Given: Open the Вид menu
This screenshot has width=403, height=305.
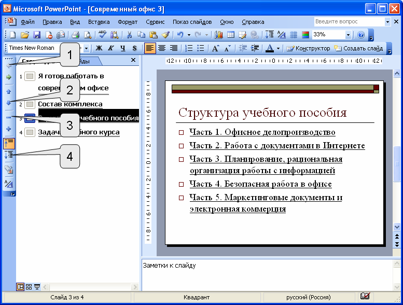Looking at the screenshot, I should [75, 22].
